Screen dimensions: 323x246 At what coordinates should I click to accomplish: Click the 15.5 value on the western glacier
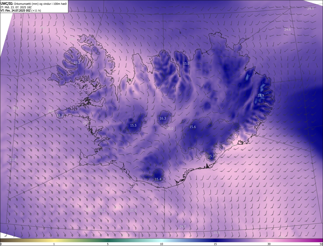pyautogui.click(x=133, y=125)
